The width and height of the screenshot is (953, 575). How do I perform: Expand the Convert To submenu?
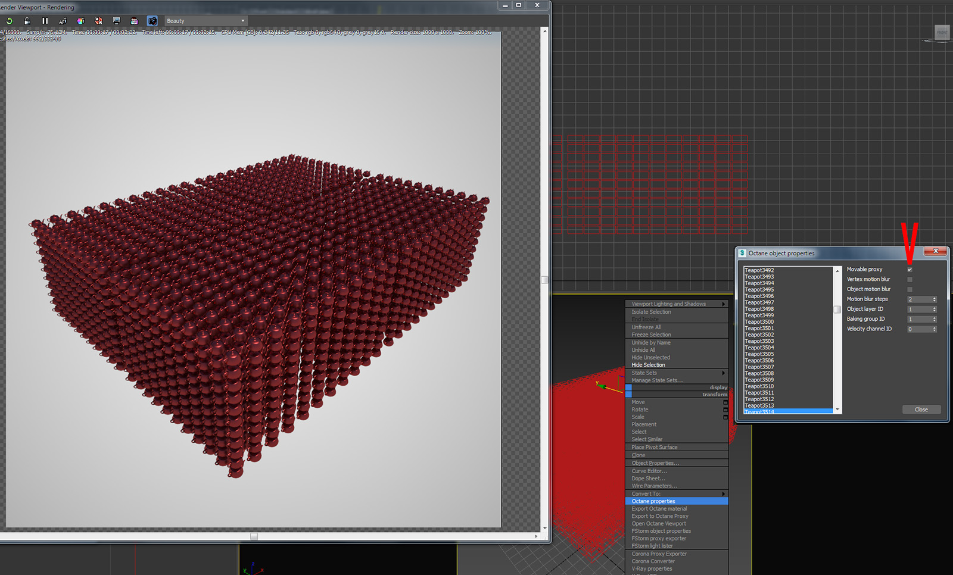pyautogui.click(x=677, y=494)
